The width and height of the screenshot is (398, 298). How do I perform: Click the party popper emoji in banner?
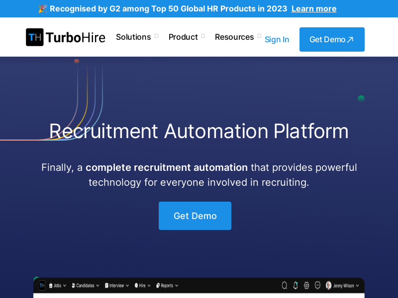(x=43, y=8)
